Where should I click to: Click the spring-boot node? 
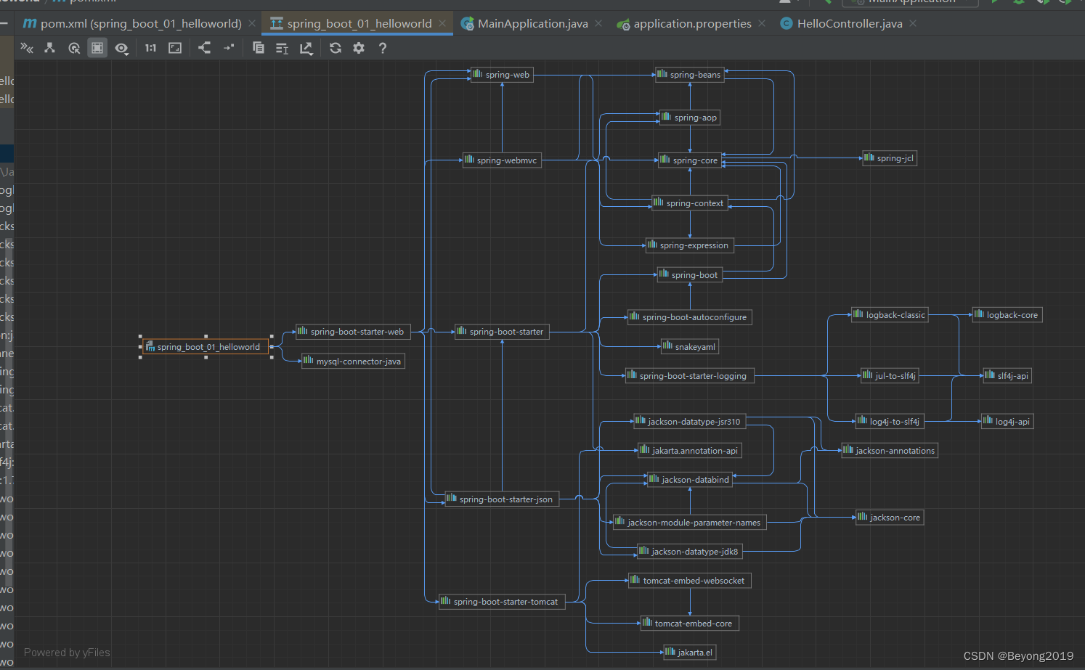tap(690, 275)
